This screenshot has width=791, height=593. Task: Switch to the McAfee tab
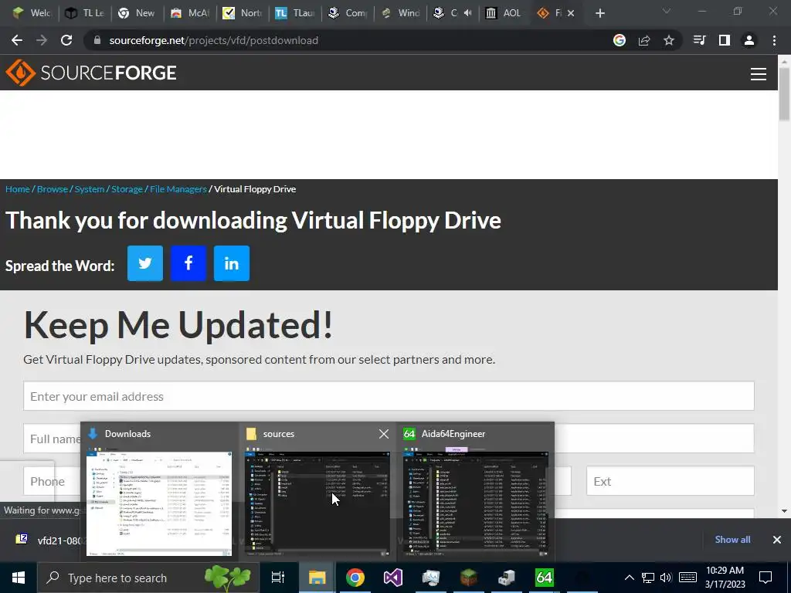pyautogui.click(x=190, y=13)
